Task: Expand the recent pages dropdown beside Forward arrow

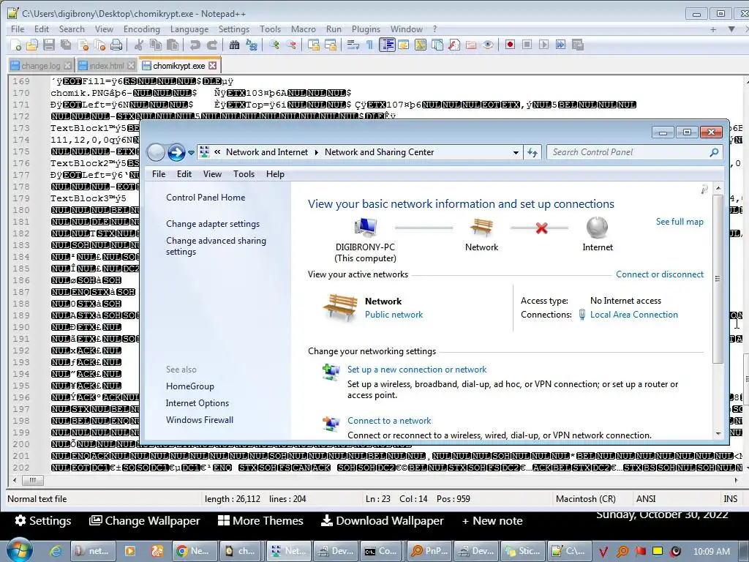Action: [x=191, y=153]
